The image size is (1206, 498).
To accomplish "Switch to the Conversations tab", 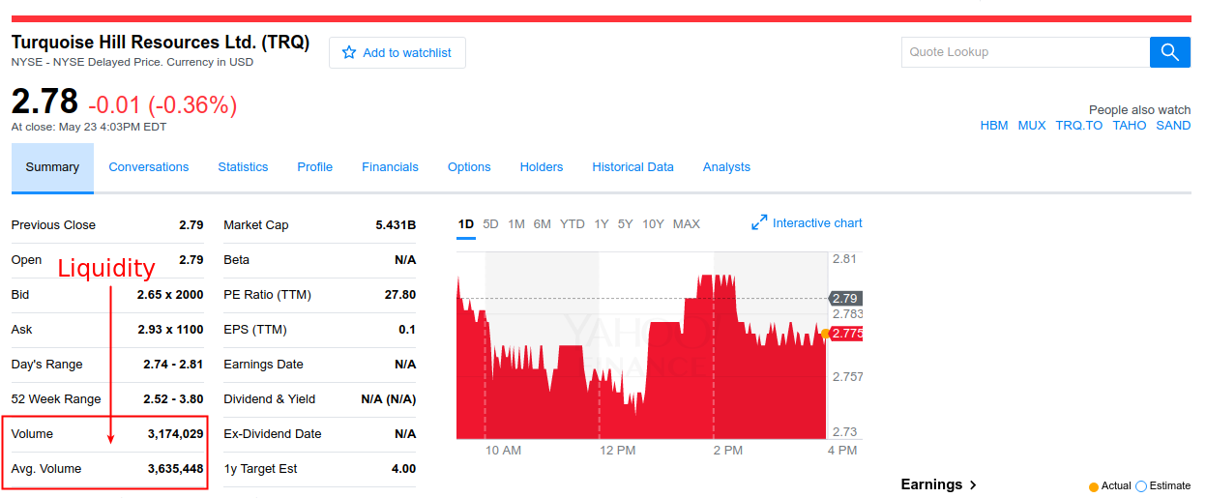I will (149, 167).
